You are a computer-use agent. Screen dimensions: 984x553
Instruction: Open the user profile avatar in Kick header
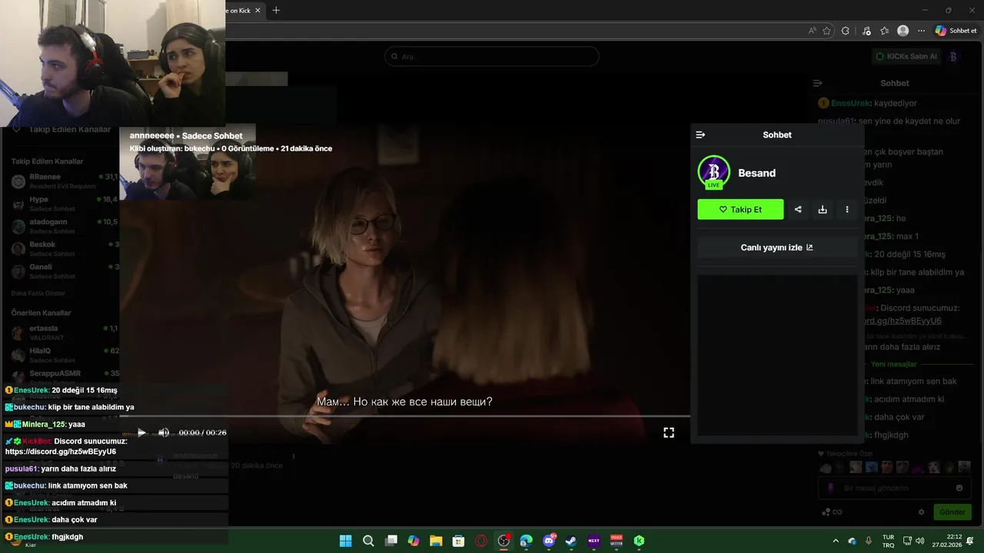click(953, 56)
